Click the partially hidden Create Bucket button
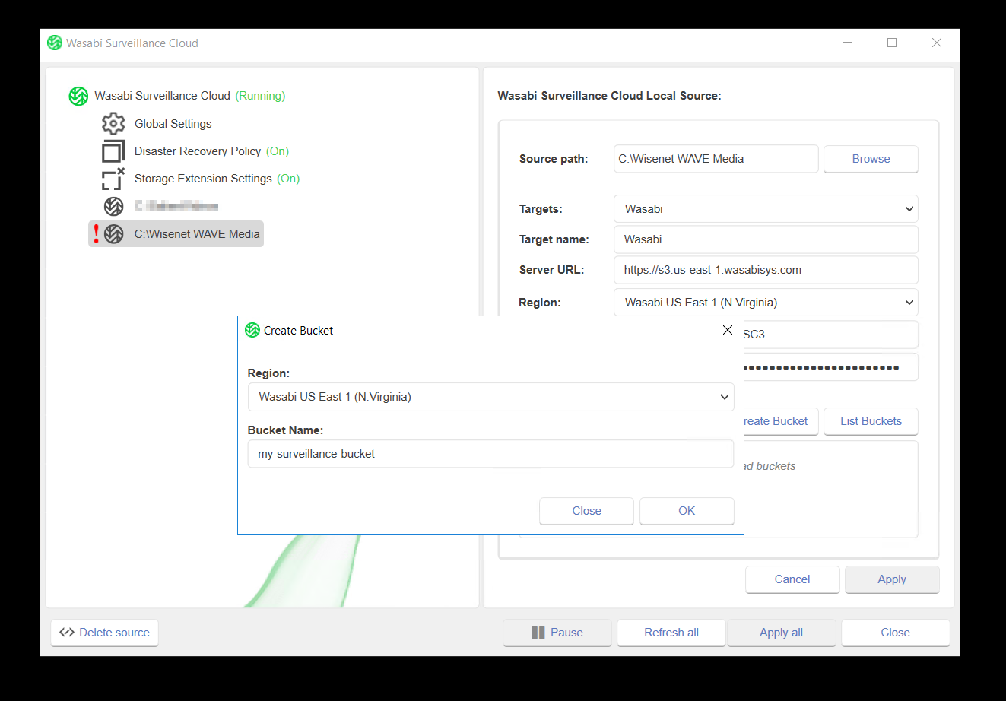 click(x=781, y=421)
